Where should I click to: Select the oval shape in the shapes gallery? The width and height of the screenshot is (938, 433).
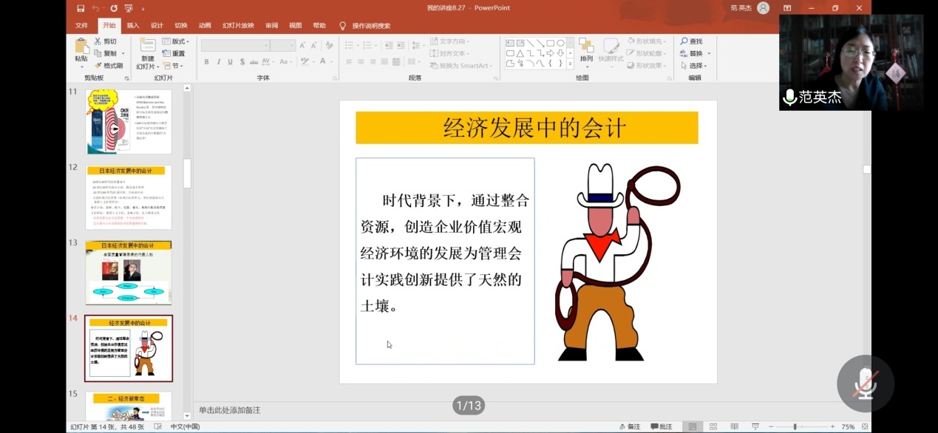[562, 43]
